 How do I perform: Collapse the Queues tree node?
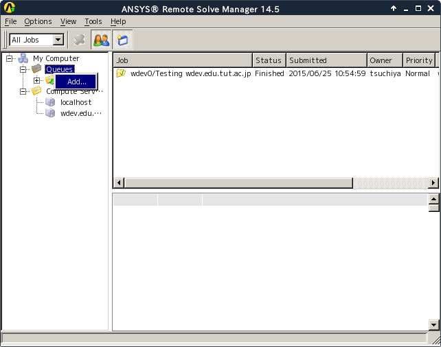(23, 69)
